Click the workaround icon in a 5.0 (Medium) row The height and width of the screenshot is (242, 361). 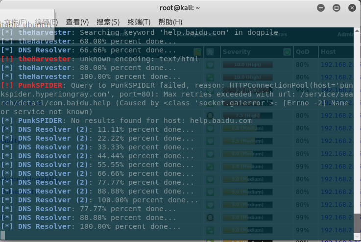coord(210,230)
